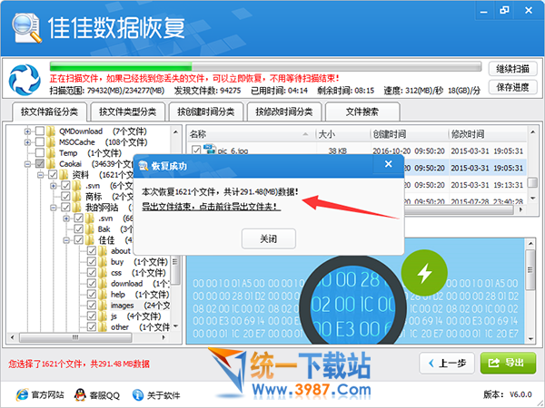This screenshot has height=408, width=545.
Task: Click the 商标 folder icon
Action: [x=77, y=197]
